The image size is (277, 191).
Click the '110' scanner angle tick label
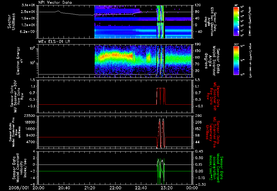(x=197, y=57)
